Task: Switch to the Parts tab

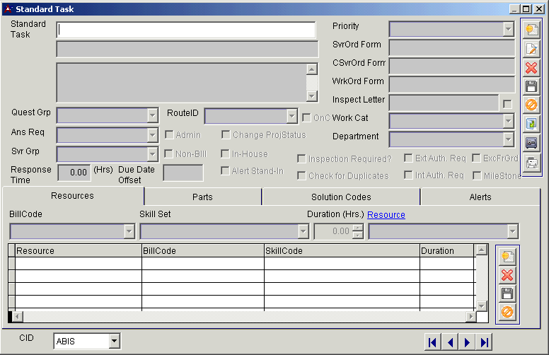Action: (202, 197)
